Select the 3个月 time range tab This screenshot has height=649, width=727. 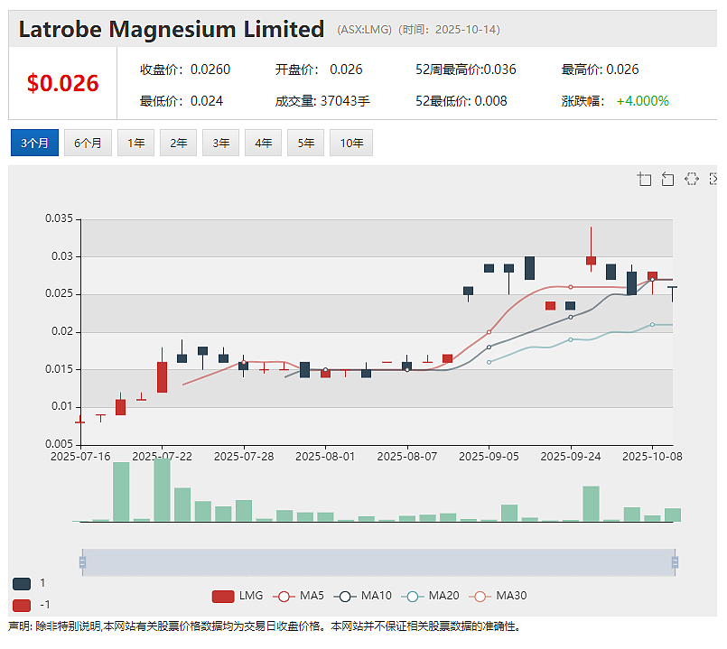click(x=35, y=143)
